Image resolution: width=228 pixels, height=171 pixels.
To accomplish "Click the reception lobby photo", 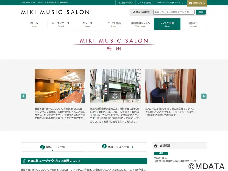I will 60,86.
